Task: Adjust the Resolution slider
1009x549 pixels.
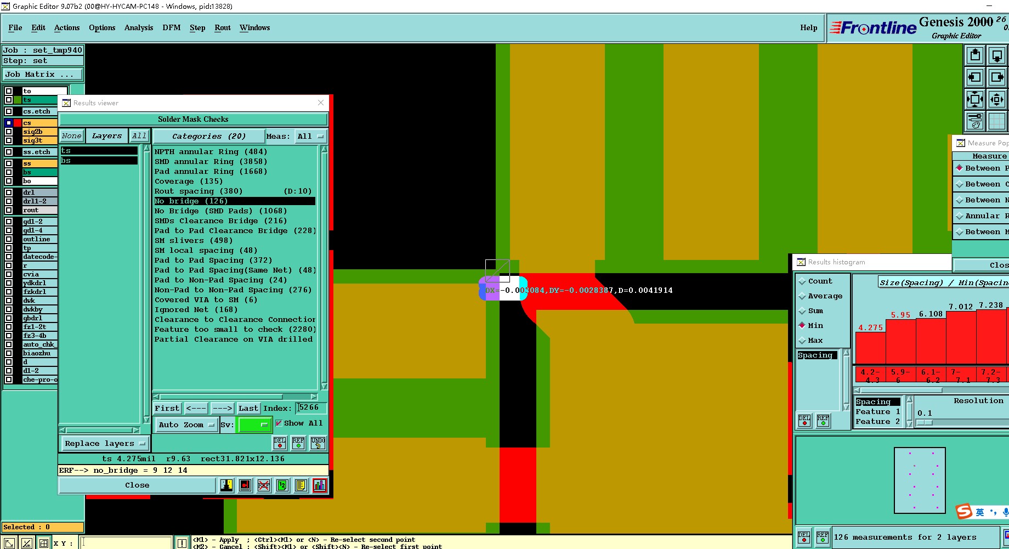Action: 925,422
